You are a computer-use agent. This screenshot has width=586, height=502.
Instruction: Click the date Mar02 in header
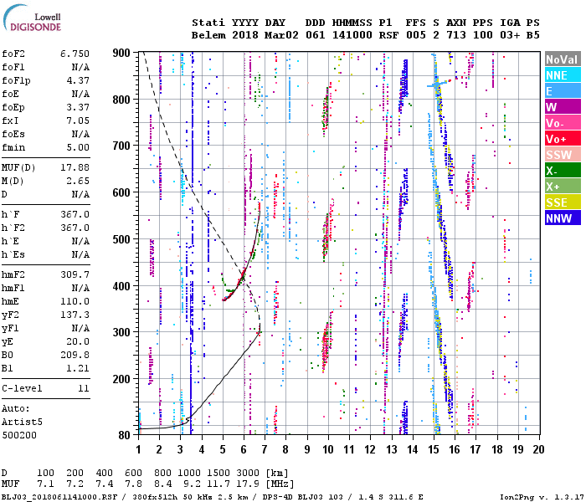coord(281,35)
